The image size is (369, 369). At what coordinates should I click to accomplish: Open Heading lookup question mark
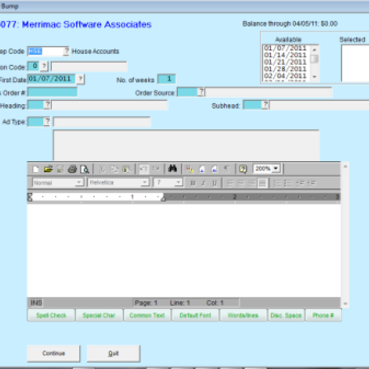tap(47, 105)
